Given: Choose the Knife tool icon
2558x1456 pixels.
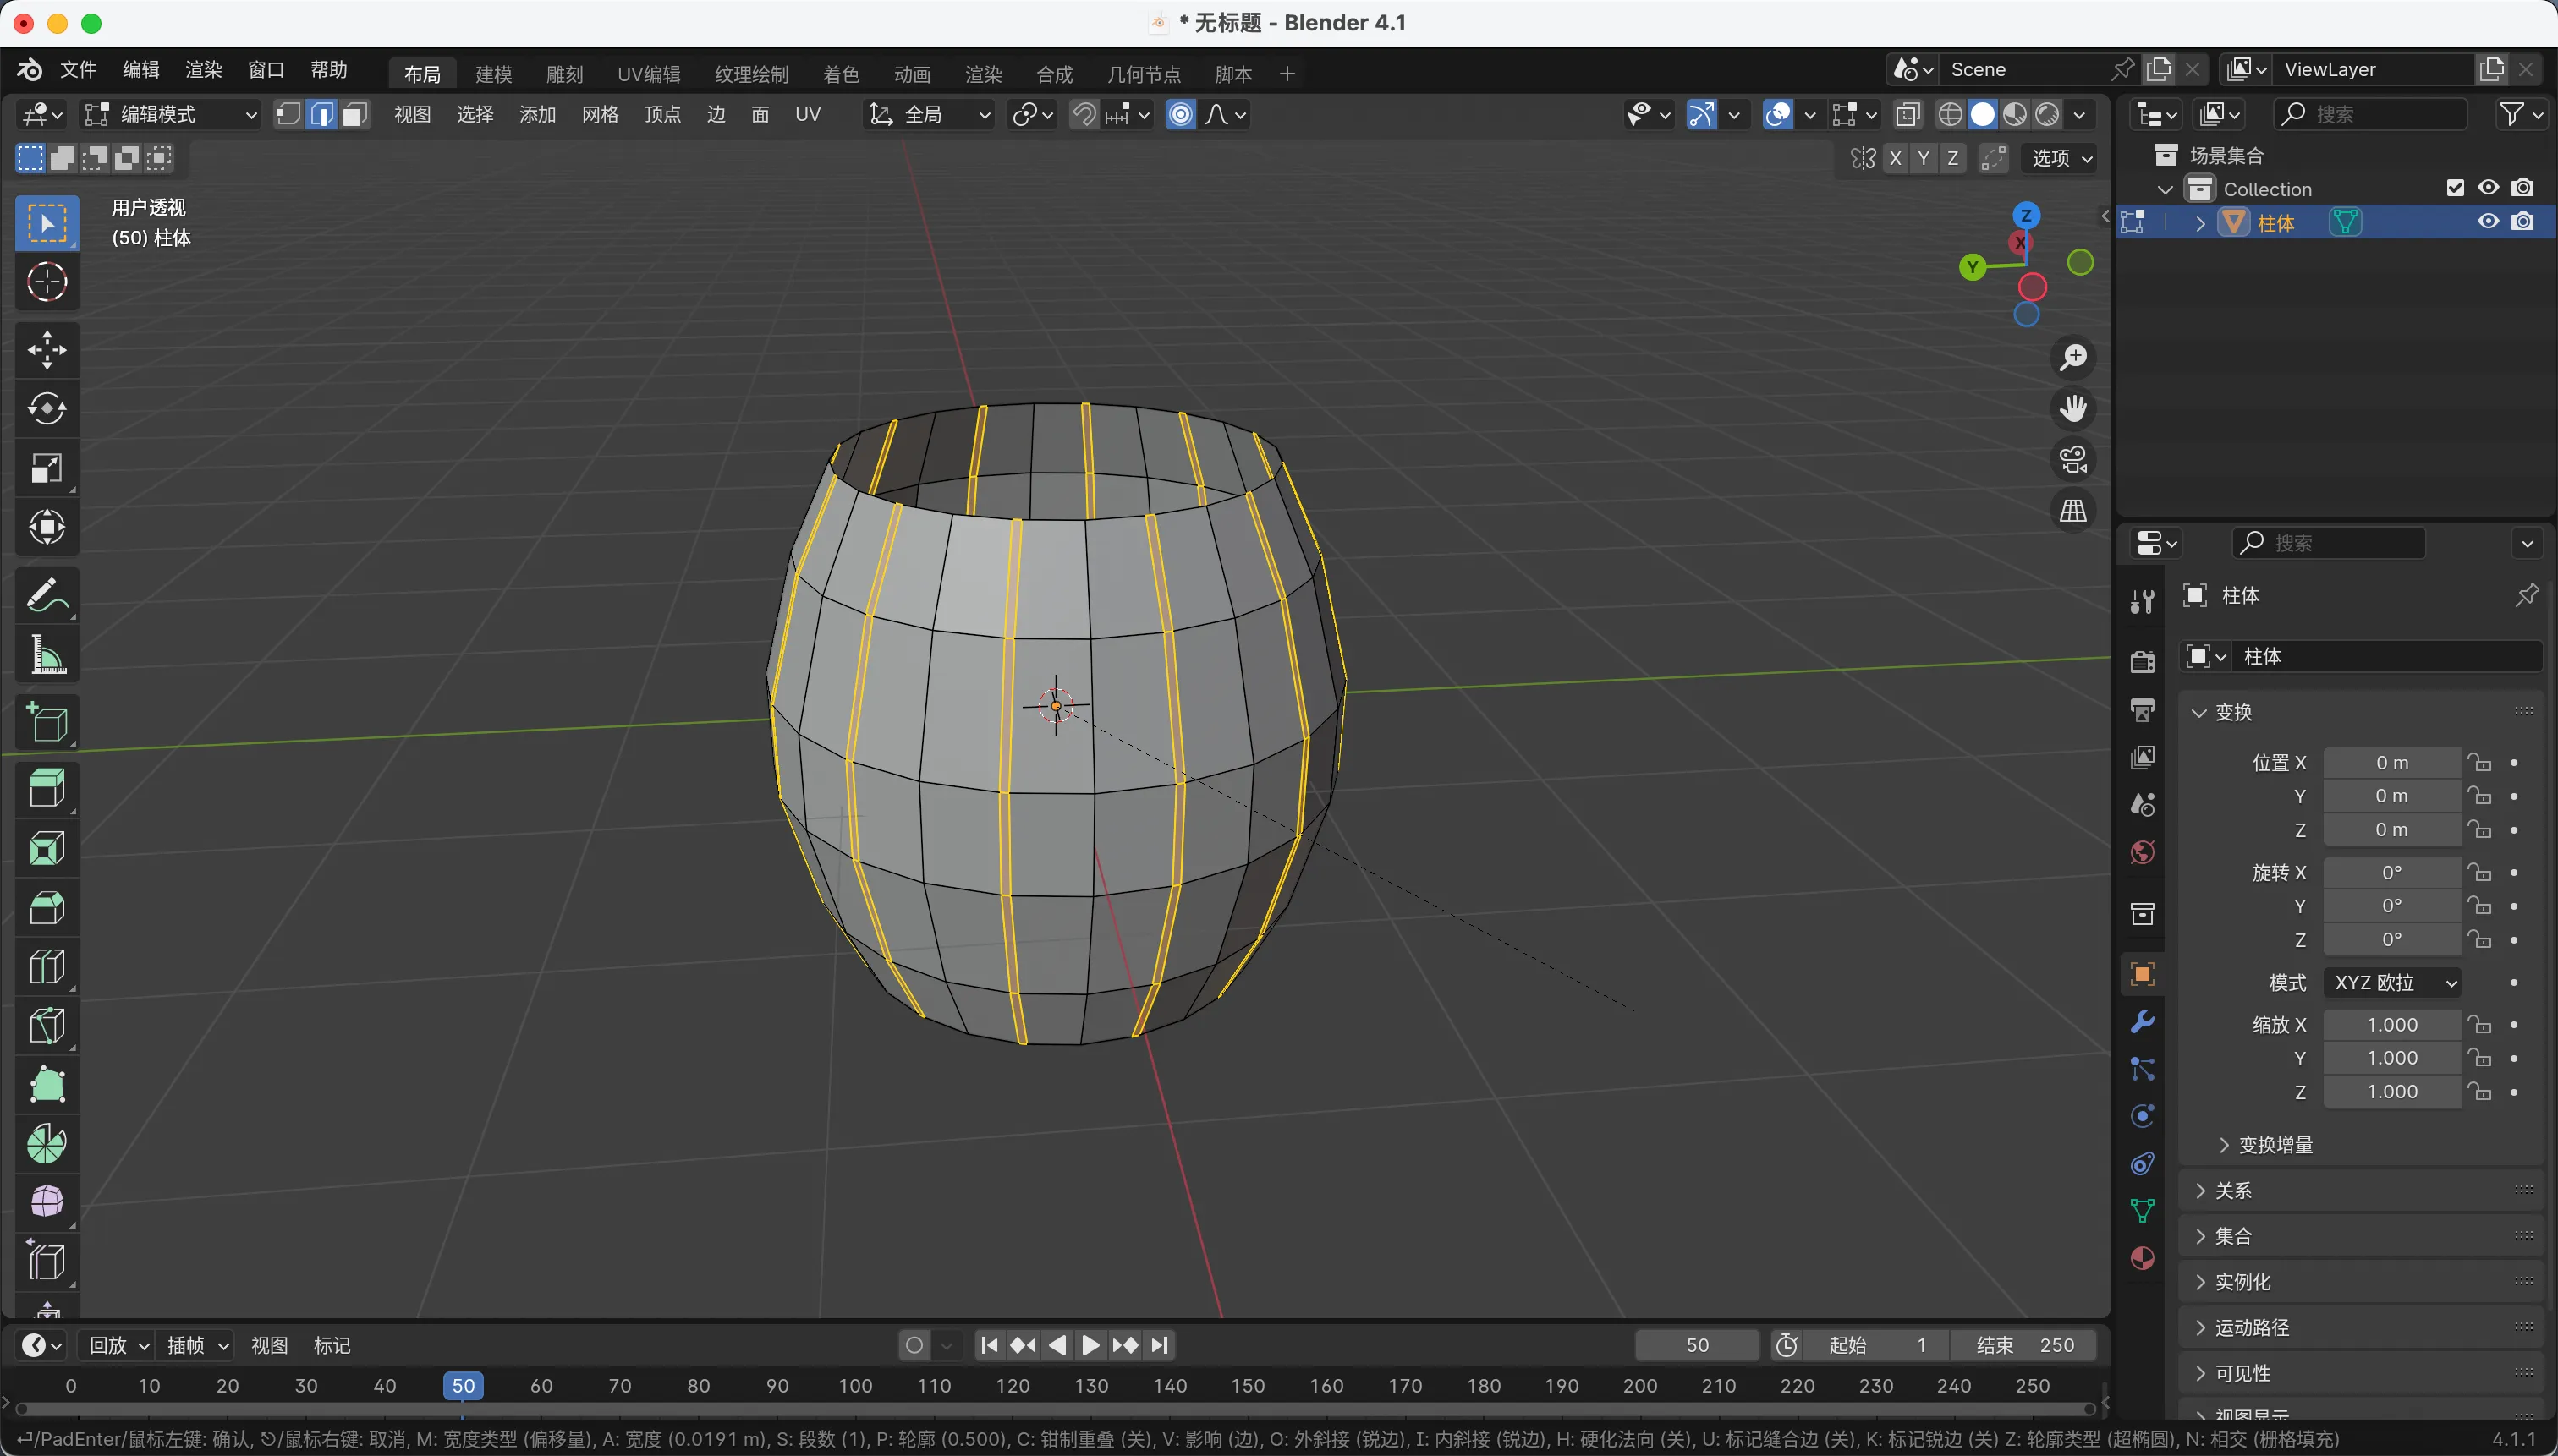Looking at the screenshot, I should click(x=47, y=1026).
